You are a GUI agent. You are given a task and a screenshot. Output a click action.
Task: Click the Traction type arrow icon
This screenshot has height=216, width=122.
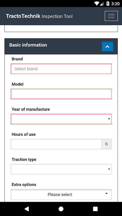tap(109, 169)
